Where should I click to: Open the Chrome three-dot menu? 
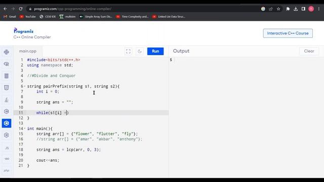(x=319, y=9)
